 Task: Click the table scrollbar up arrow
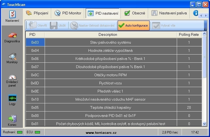point(204,33)
